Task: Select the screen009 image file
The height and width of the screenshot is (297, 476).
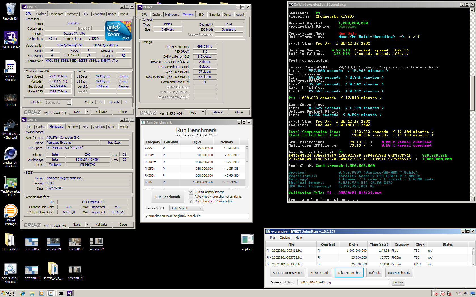Action: [x=54, y=244]
